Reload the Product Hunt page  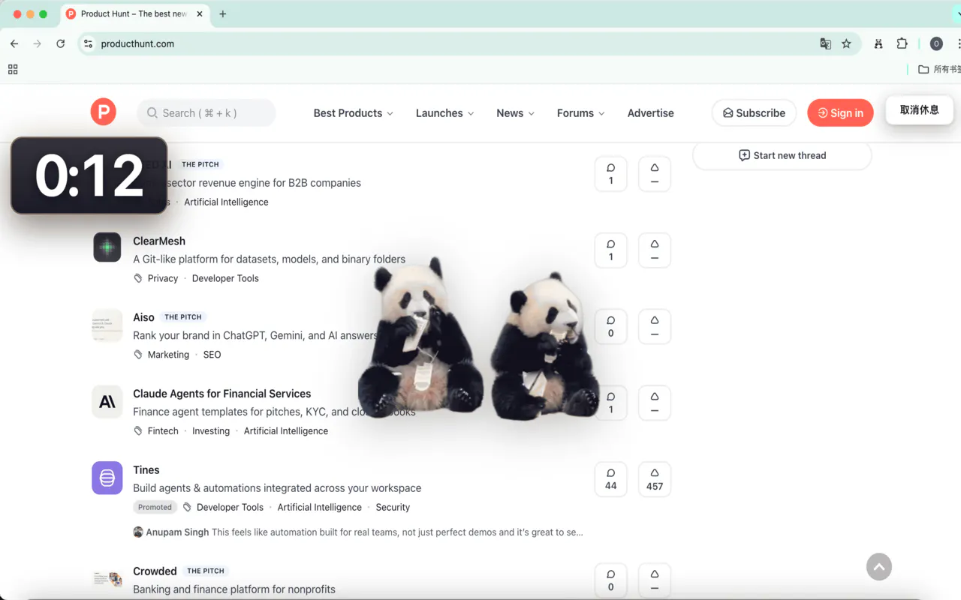(61, 43)
